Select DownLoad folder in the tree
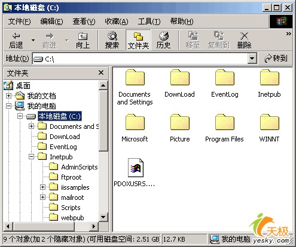Screen dimensions: 296x247 click(65, 137)
